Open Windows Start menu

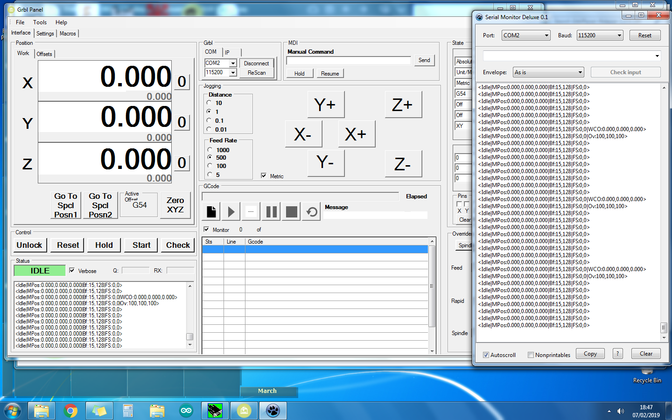pos(13,411)
